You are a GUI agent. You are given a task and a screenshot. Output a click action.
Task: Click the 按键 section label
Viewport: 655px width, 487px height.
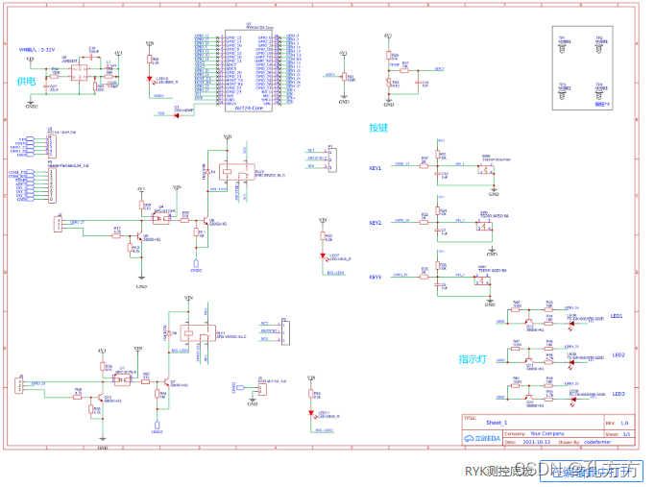pyautogui.click(x=378, y=128)
